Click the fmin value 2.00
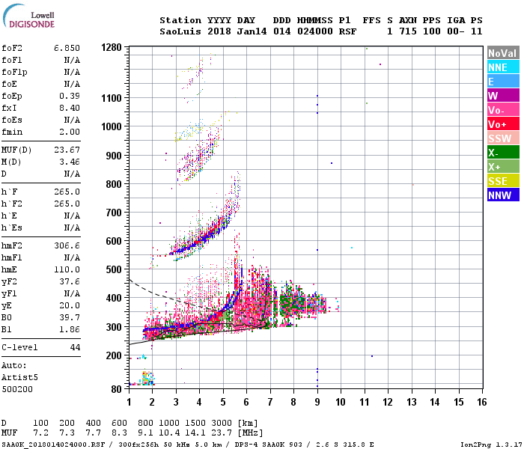The height and width of the screenshot is (449, 524). point(70,132)
